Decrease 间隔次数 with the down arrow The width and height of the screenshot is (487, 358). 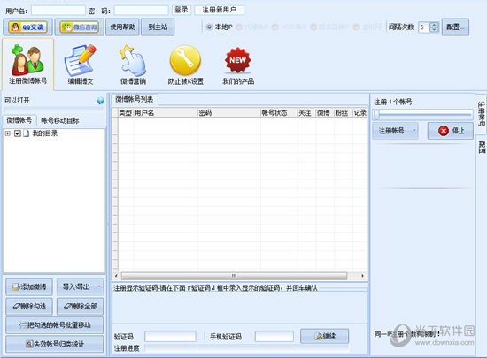(435, 30)
